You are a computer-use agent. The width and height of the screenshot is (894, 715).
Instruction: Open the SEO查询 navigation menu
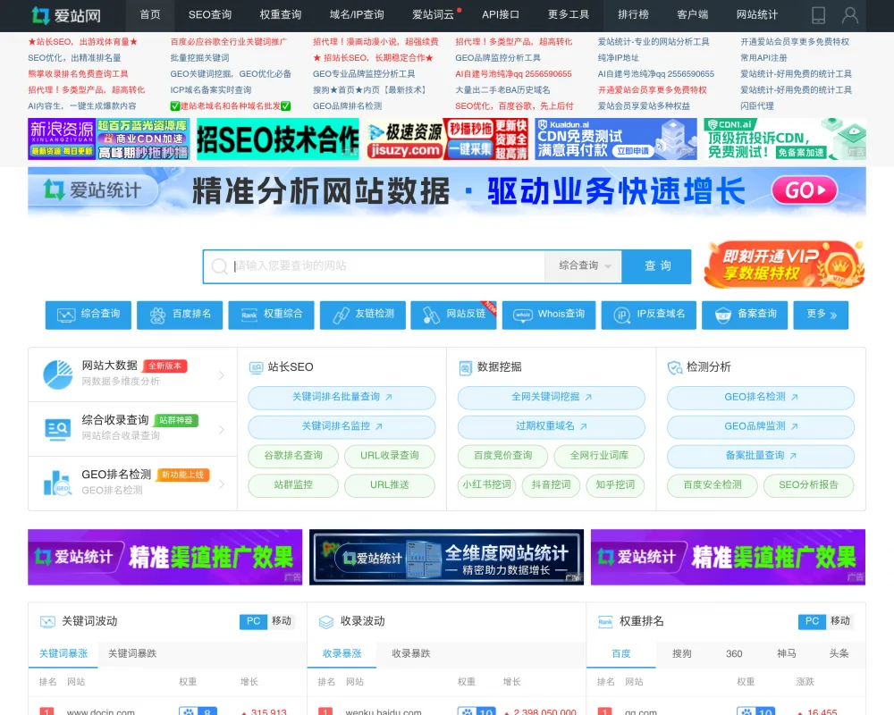(210, 15)
